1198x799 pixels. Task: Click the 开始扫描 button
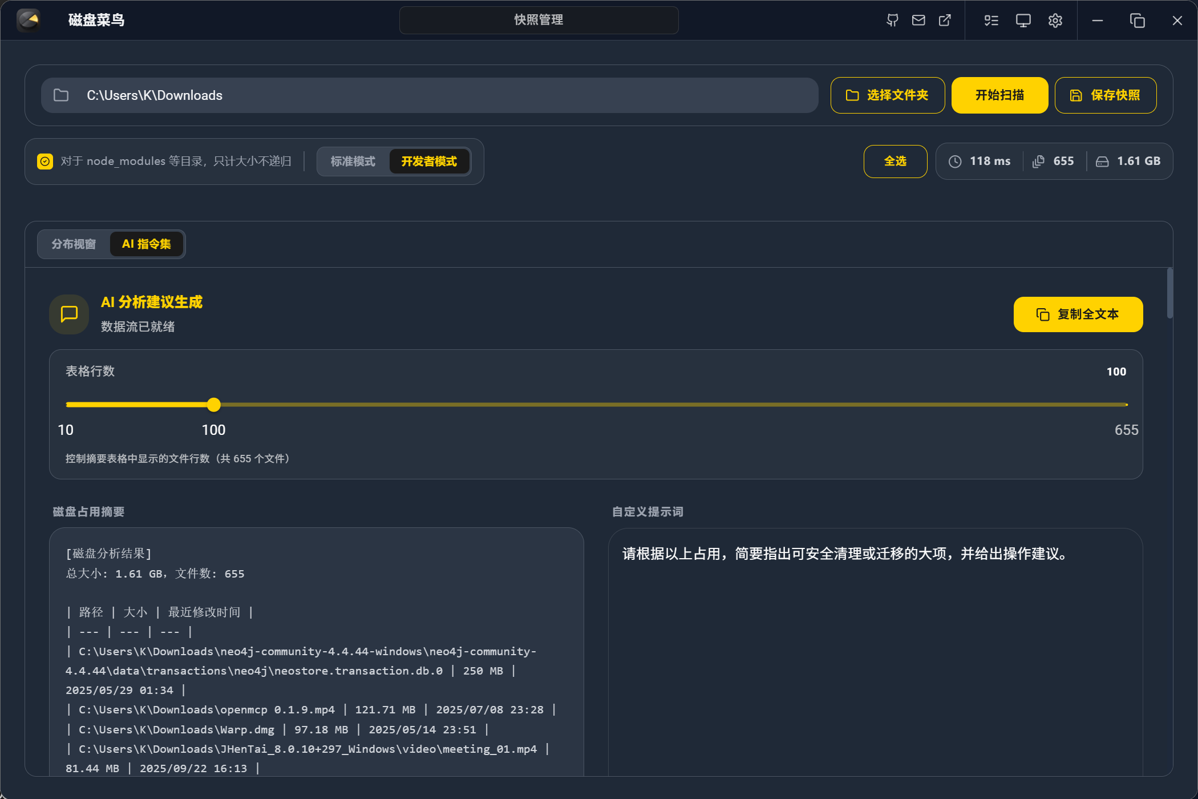999,95
